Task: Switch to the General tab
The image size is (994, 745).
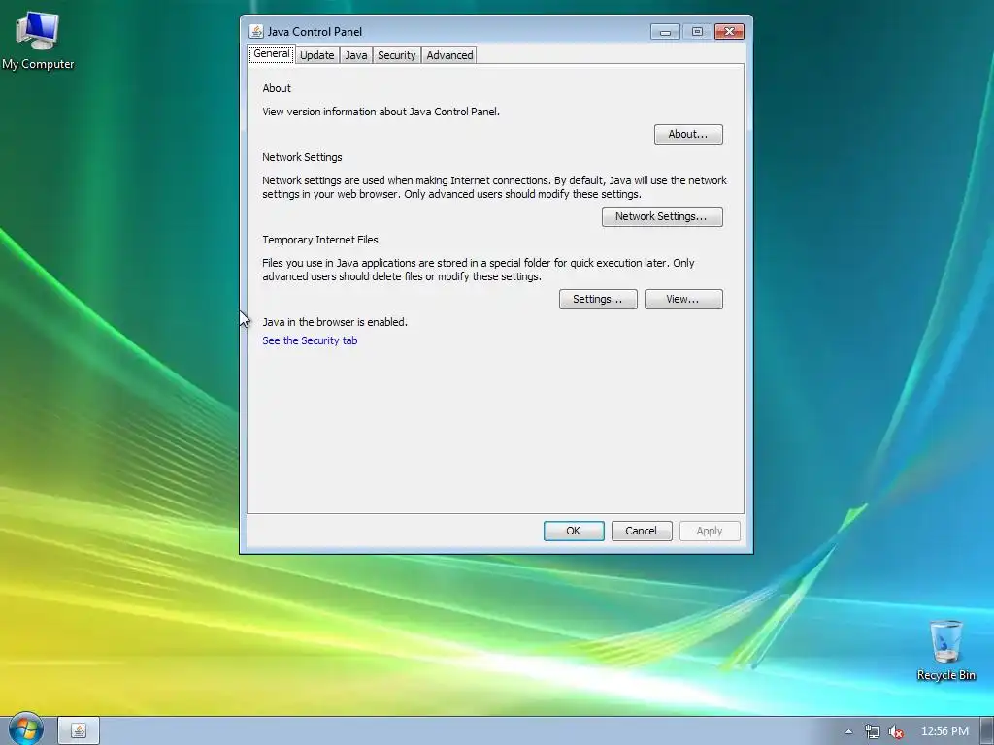Action: [272, 54]
